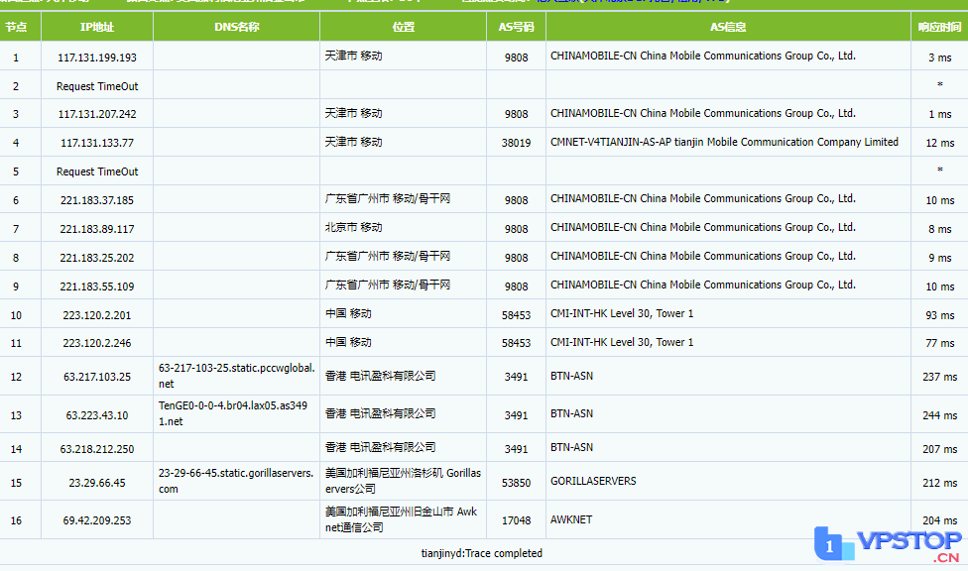Select IP address 63.217.103.25
Screen dimensions: 968x571
(97, 377)
